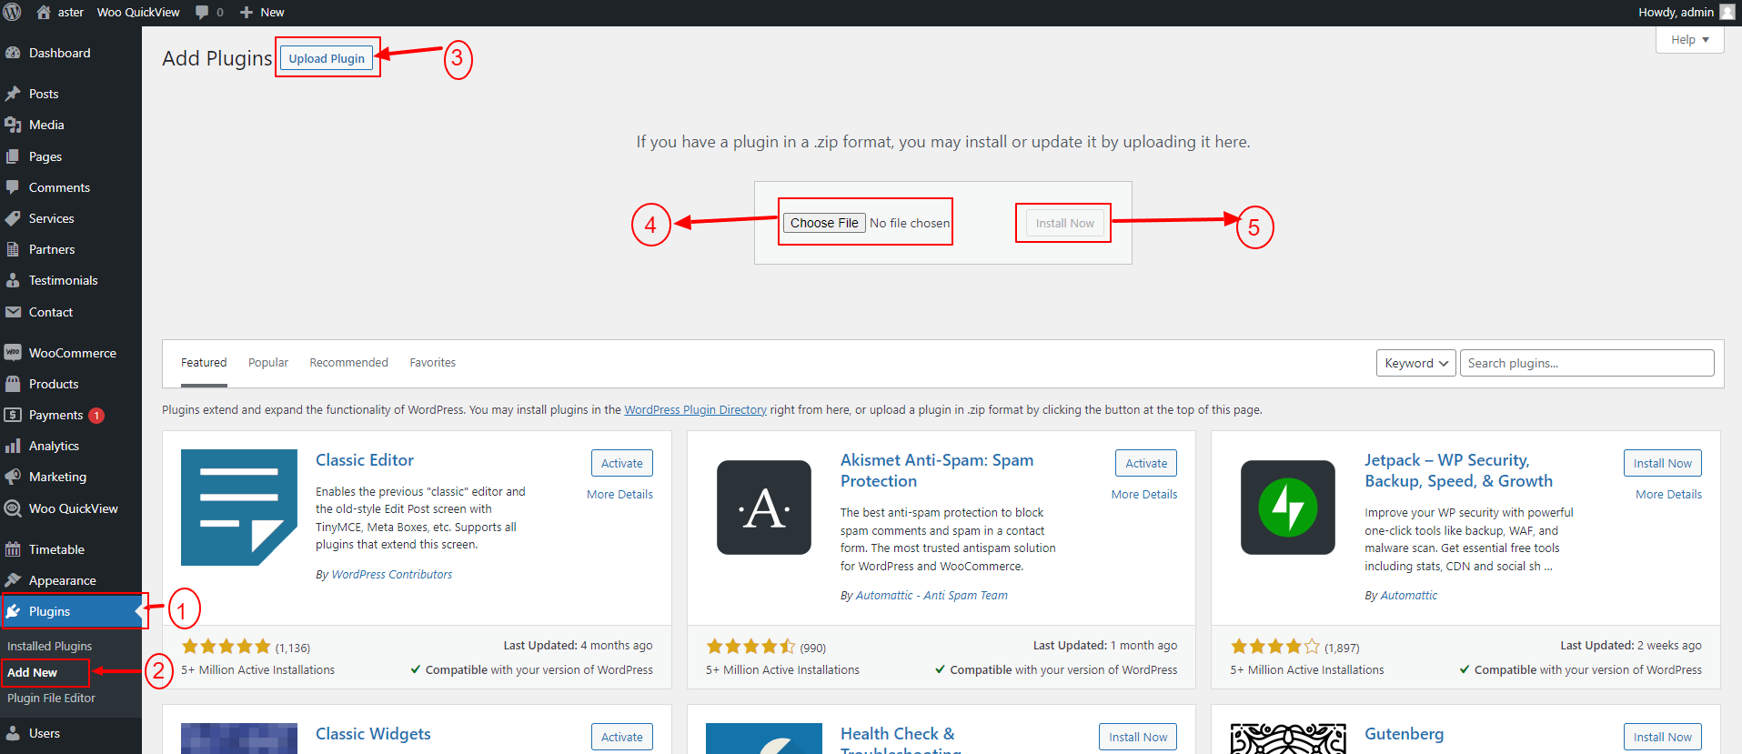
Task: Open WordPress Contributors author link
Action: [391, 574]
